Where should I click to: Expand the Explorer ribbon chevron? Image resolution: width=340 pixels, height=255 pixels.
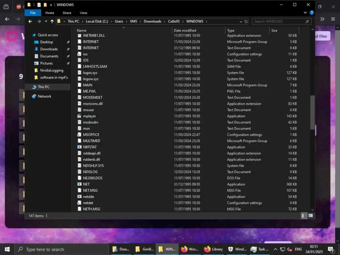[305, 13]
